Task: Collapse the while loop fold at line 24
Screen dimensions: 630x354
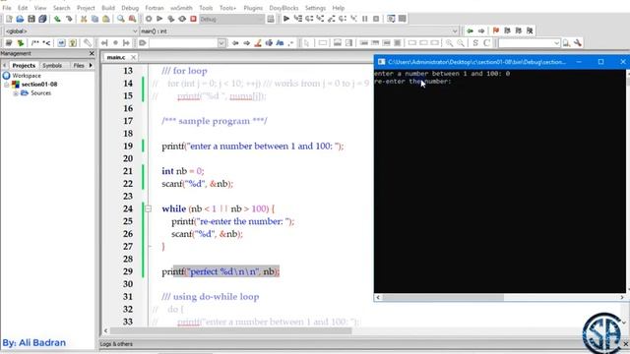Action: [149, 208]
